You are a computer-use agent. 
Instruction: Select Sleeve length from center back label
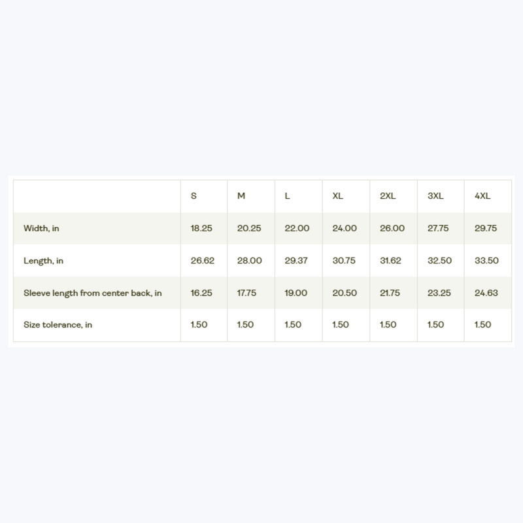click(x=93, y=293)
